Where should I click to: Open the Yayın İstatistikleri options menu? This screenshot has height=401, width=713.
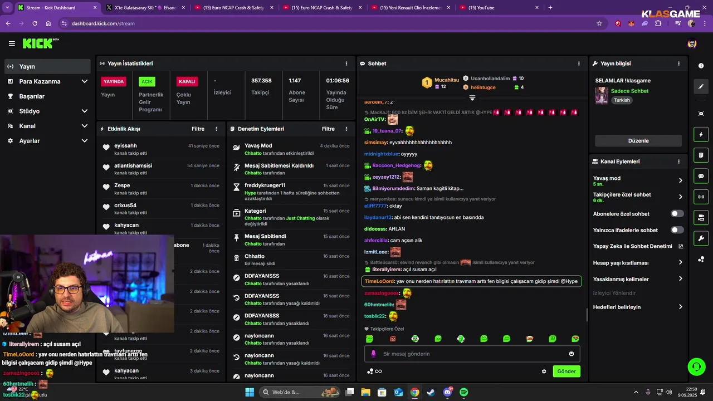tap(346, 63)
